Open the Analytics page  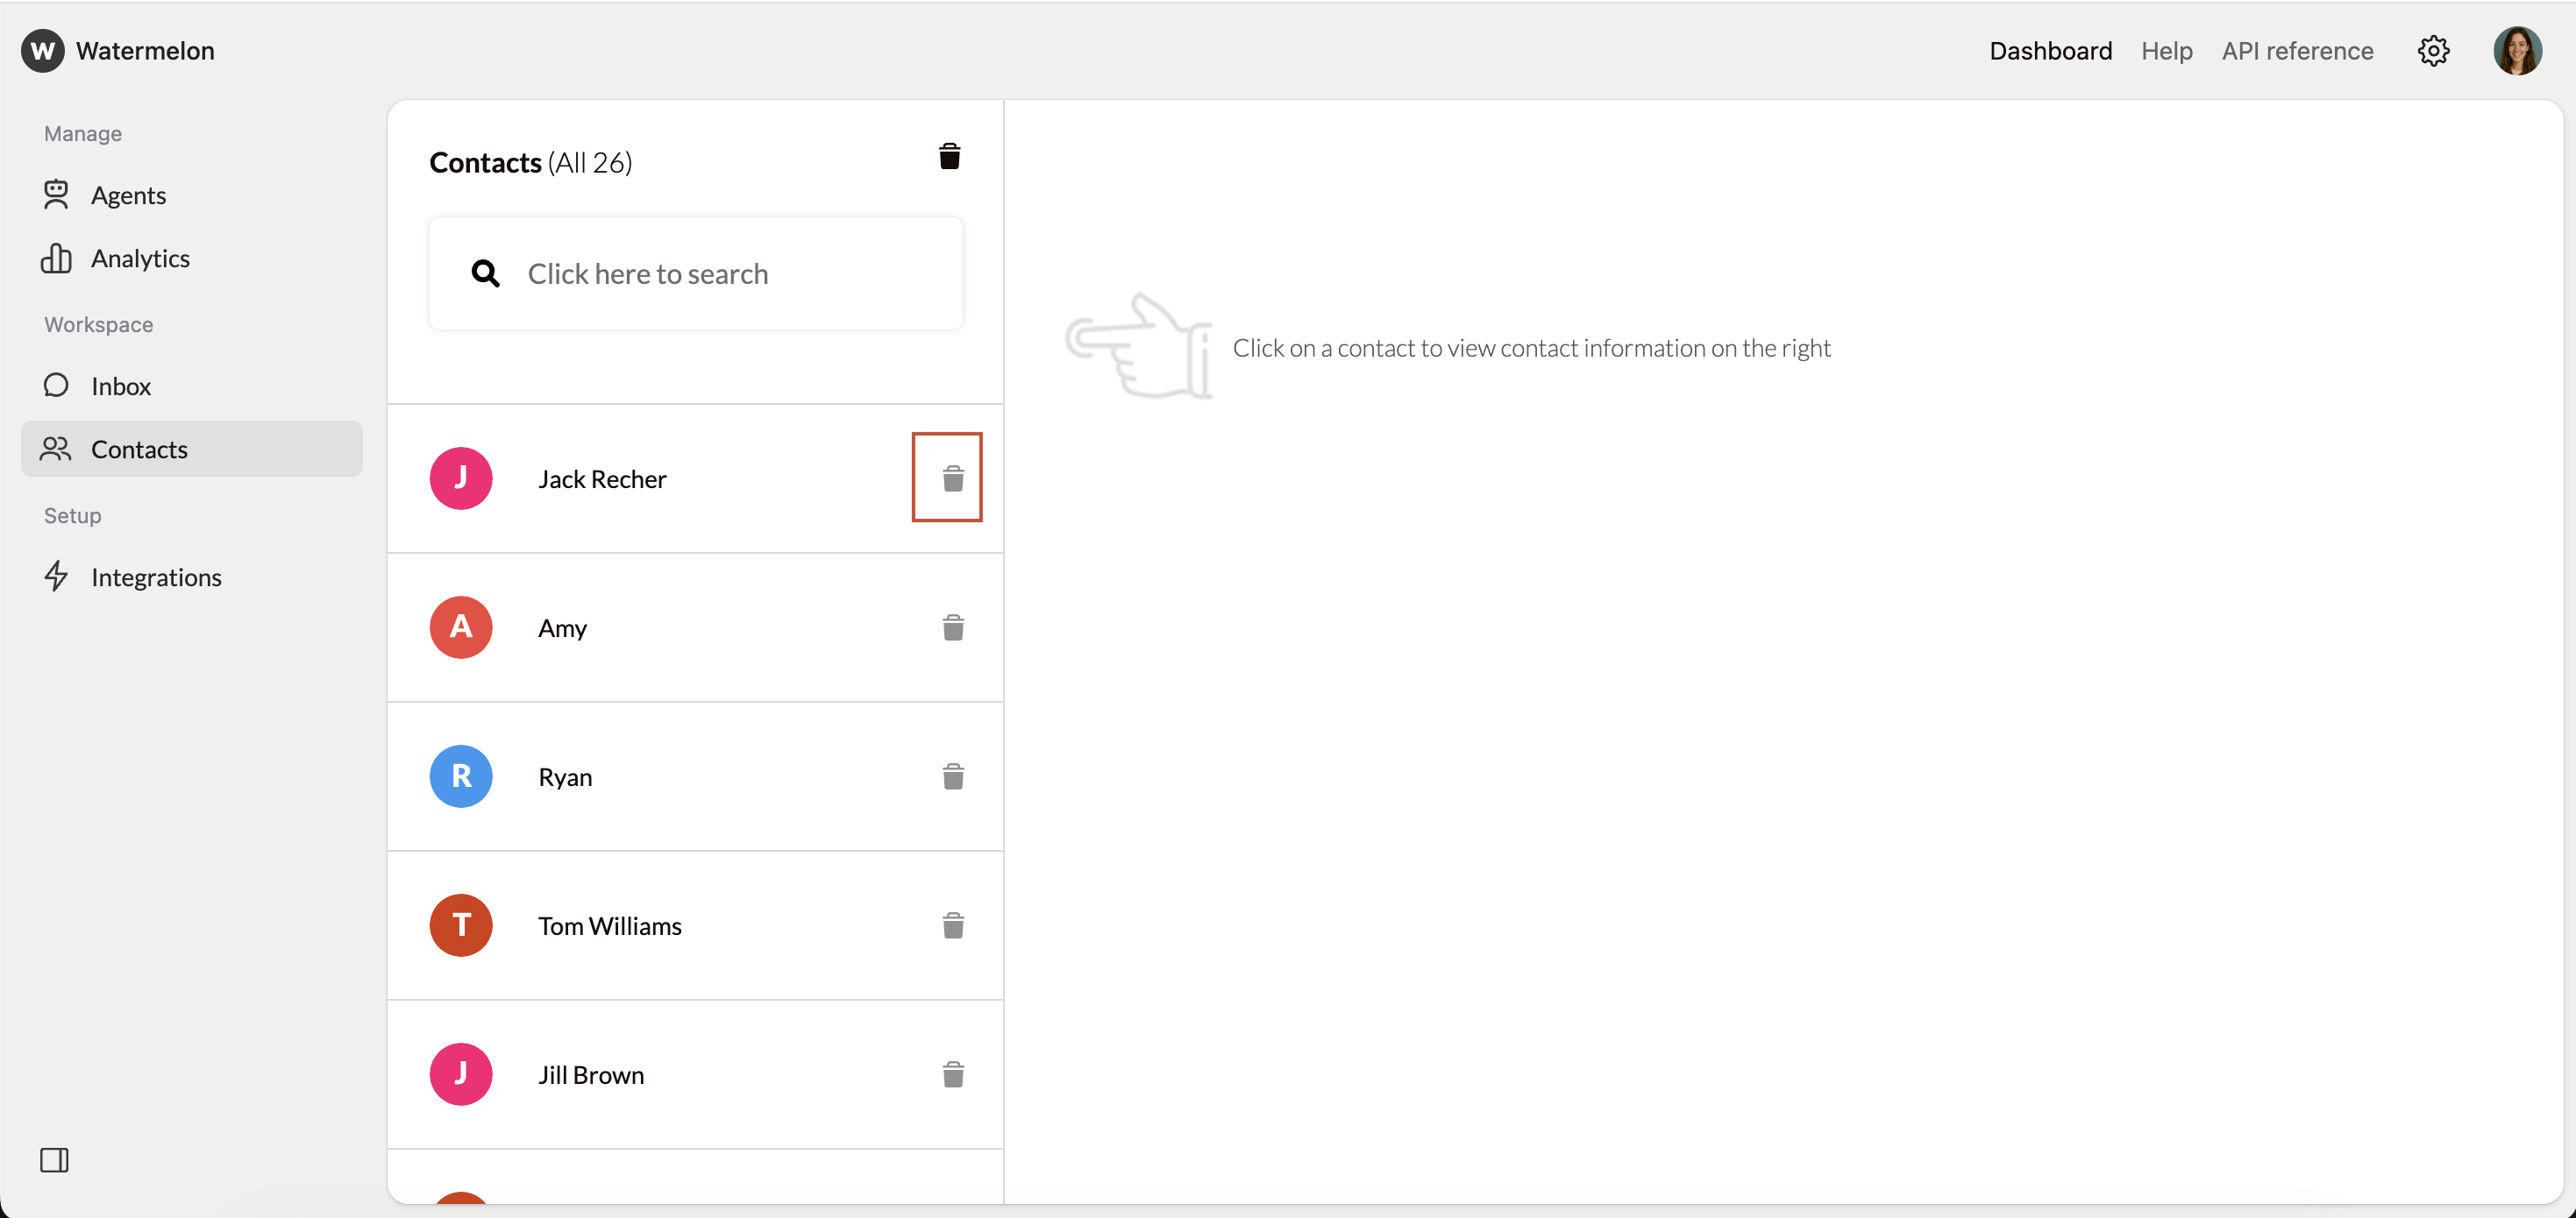[140, 258]
